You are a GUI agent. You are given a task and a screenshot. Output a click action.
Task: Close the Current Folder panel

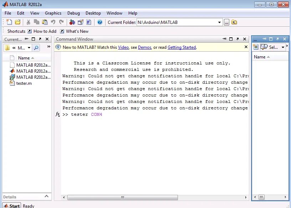coord(47,39)
